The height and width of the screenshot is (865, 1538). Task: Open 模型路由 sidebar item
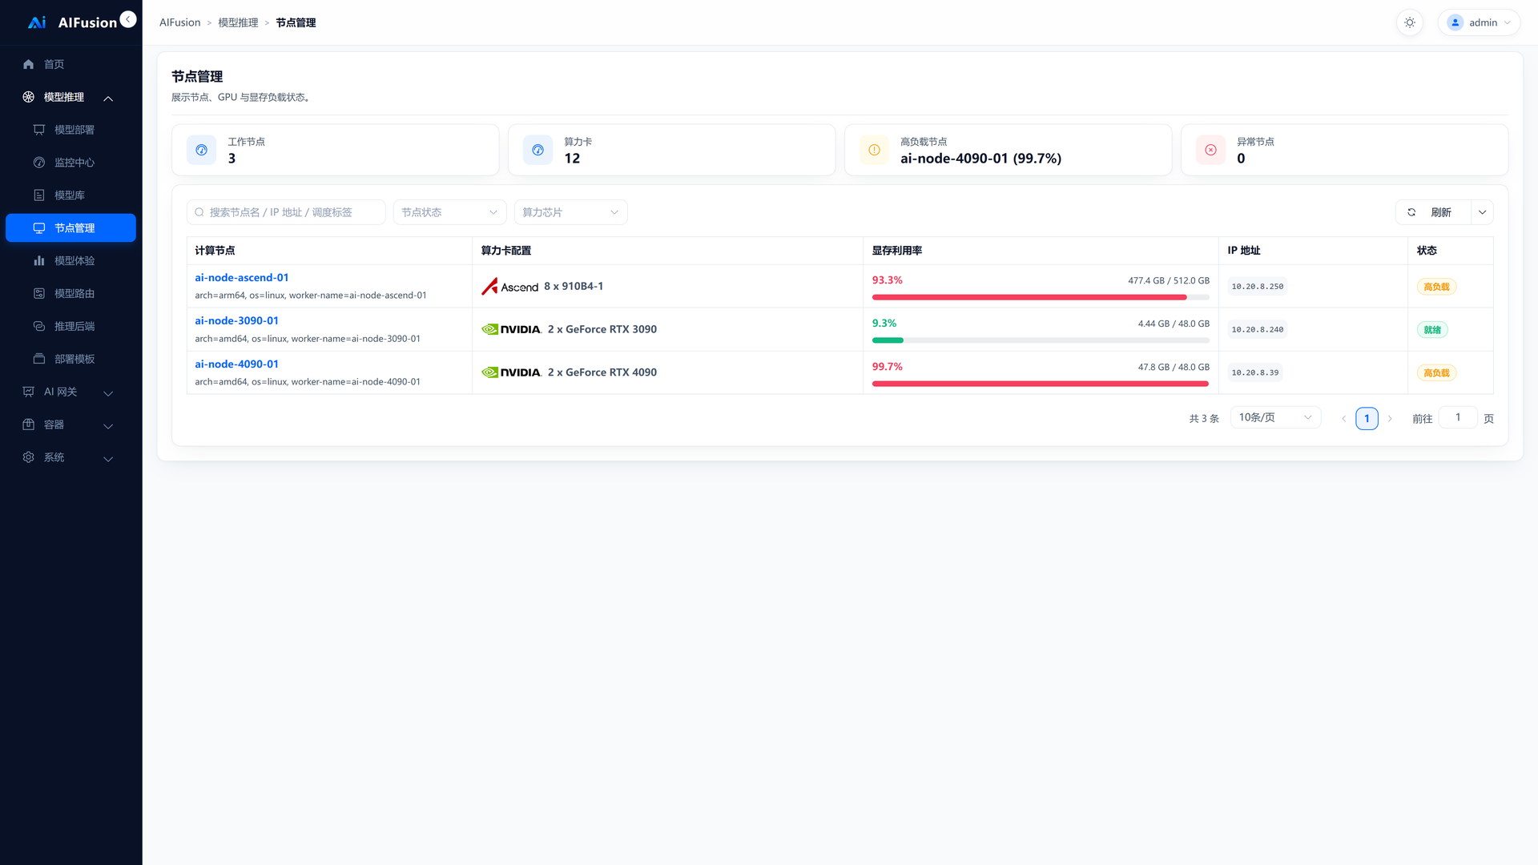click(x=71, y=294)
